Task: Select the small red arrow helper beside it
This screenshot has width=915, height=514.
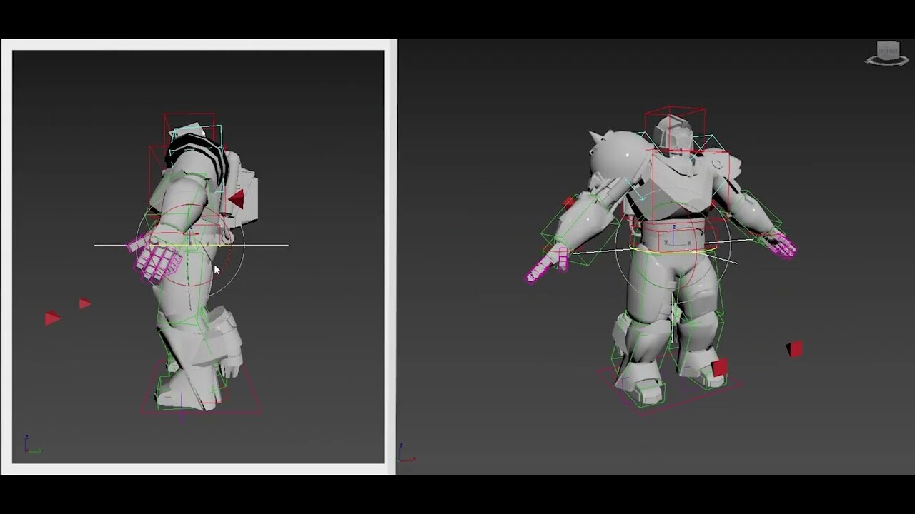Action: coord(84,303)
